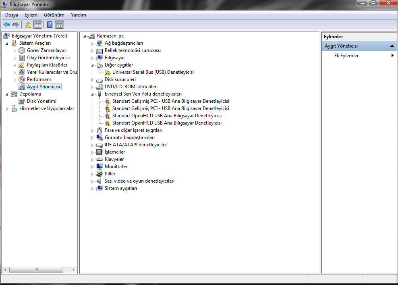The width and height of the screenshot is (398, 285).
Task: Minimize the Bilgisayar Yönetimi window
Action: (363, 3)
